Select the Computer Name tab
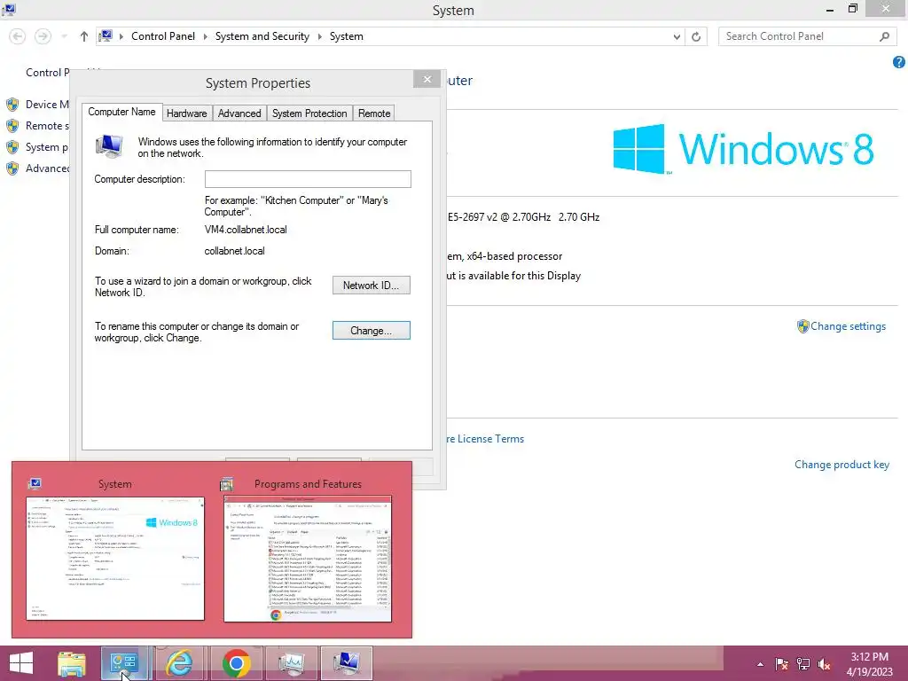 [x=121, y=112]
